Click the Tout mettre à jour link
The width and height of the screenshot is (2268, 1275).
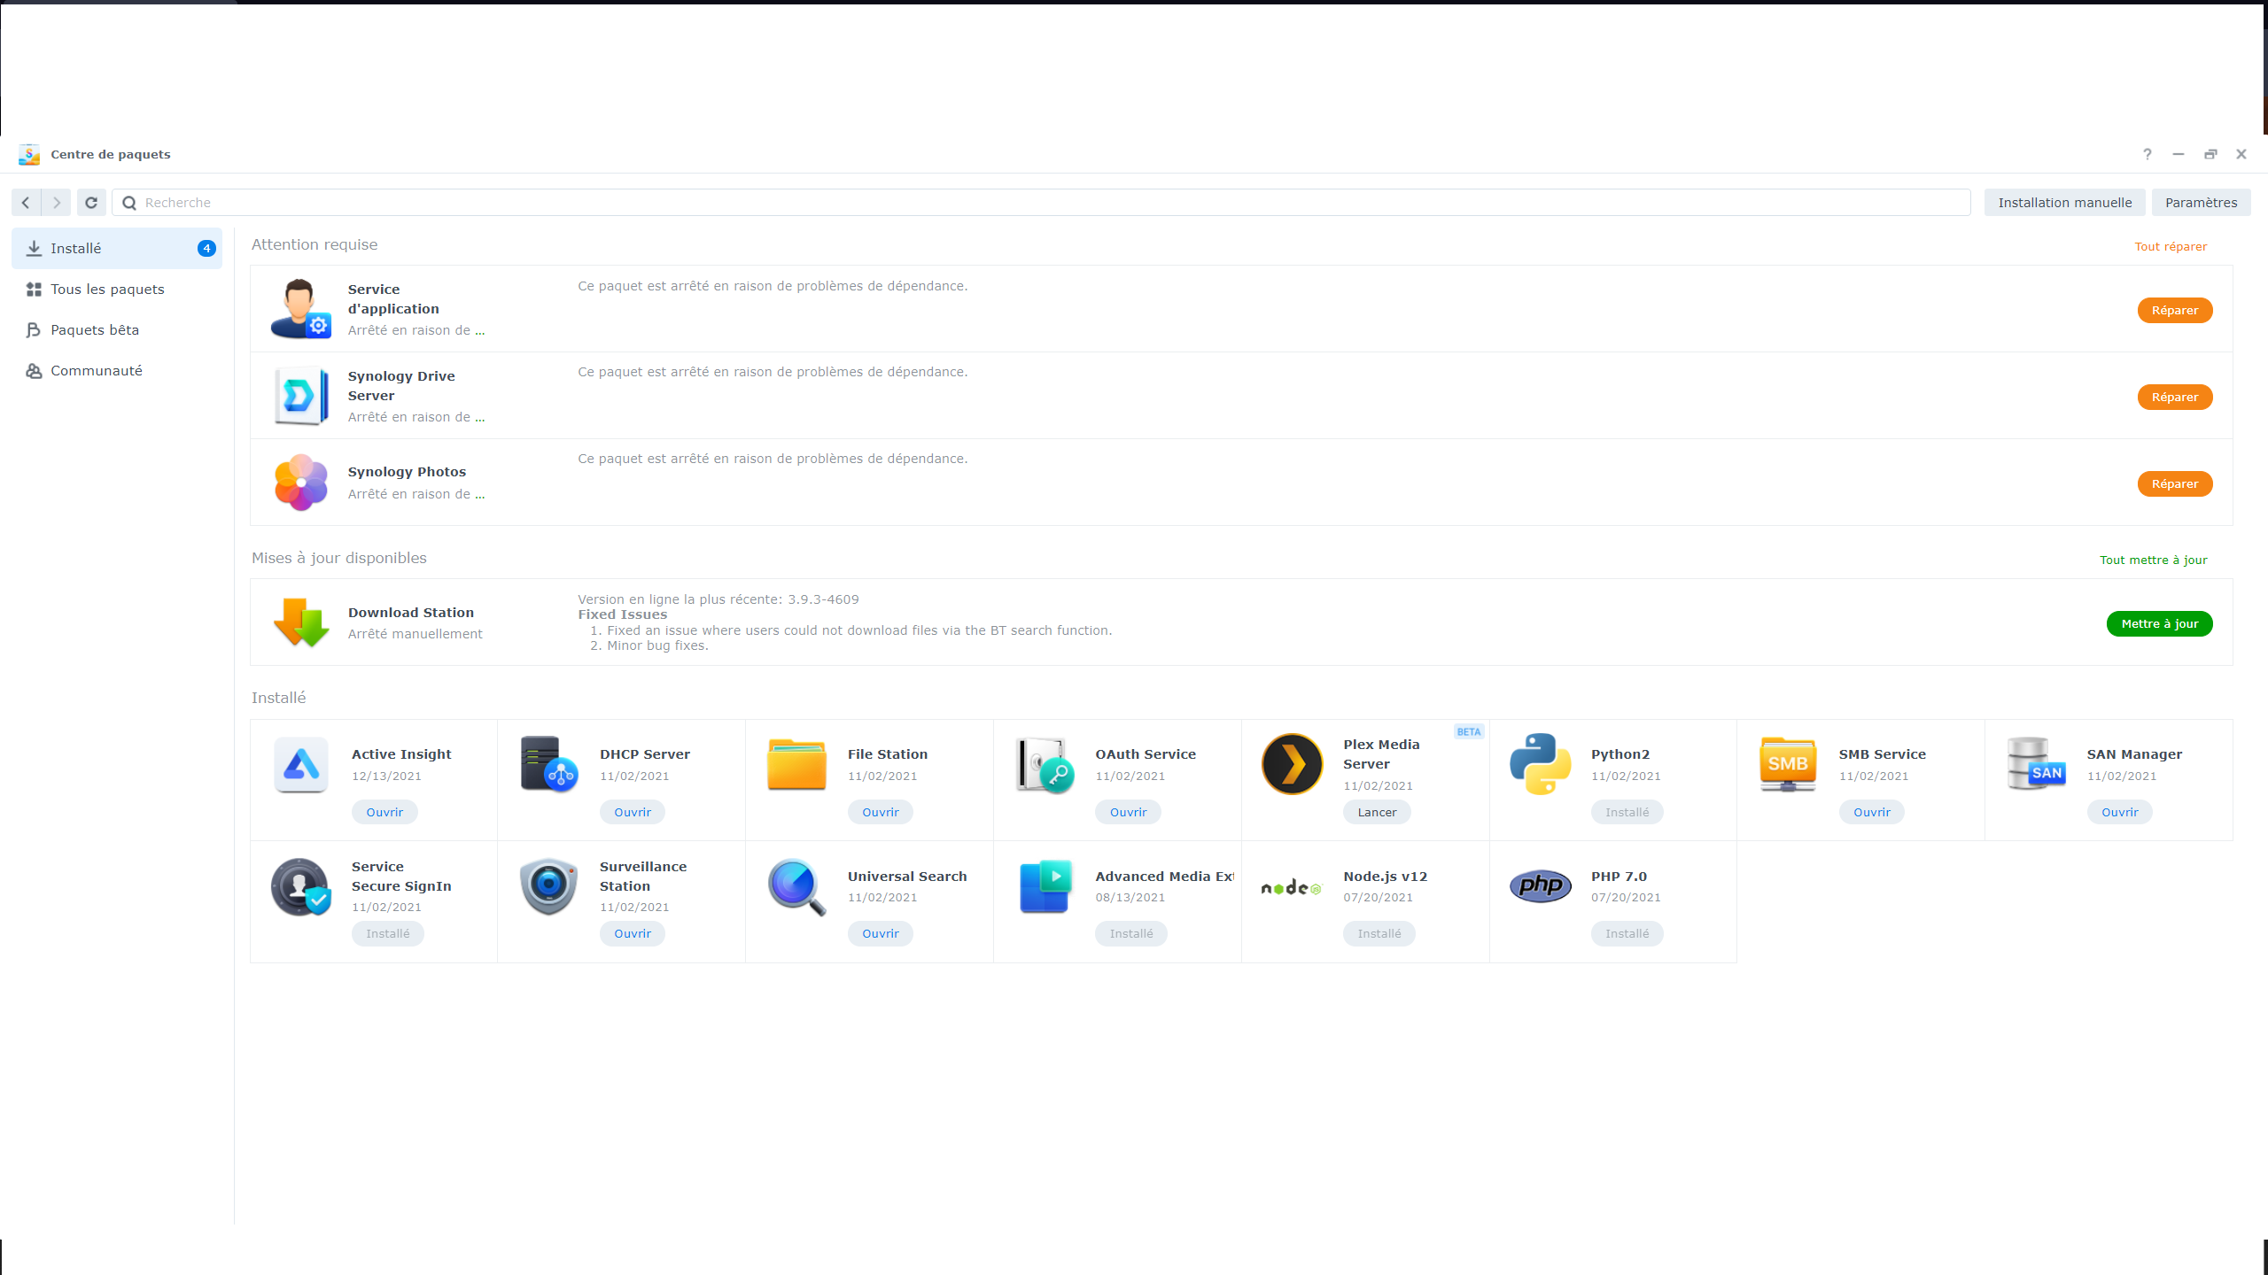point(2153,560)
